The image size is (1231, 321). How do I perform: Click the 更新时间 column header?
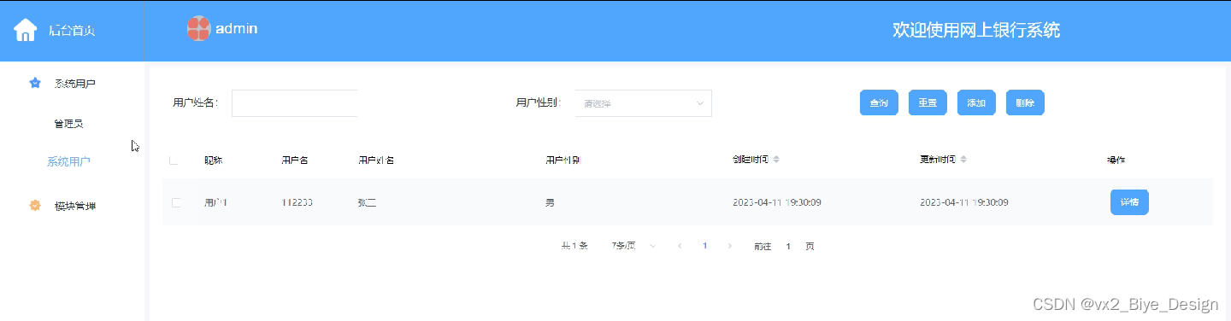(x=938, y=160)
